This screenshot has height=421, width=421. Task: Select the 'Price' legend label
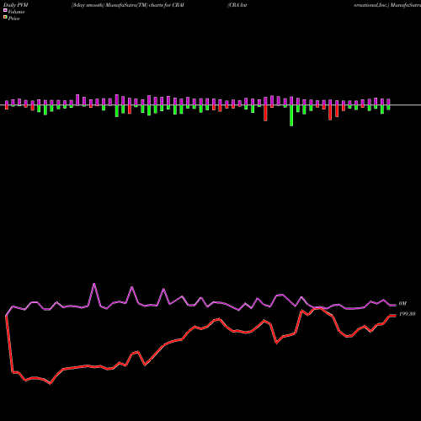(13, 19)
